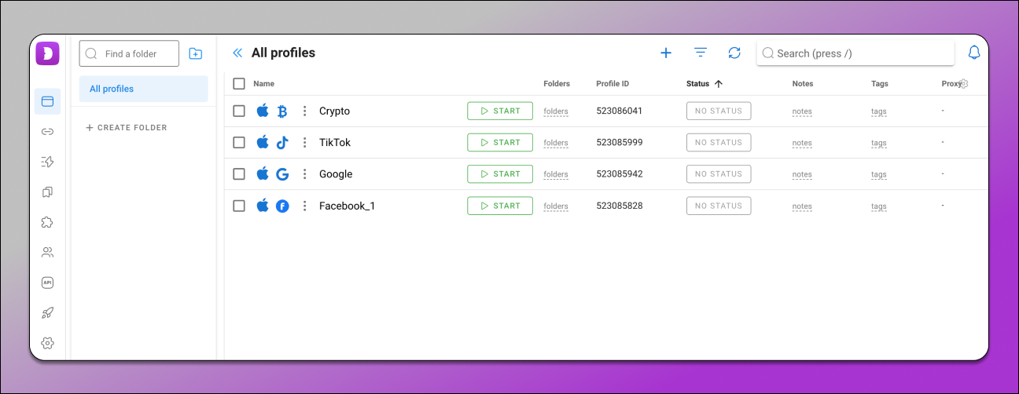Collapse the folder panel with double chevron
The image size is (1019, 394).
pyautogui.click(x=237, y=53)
